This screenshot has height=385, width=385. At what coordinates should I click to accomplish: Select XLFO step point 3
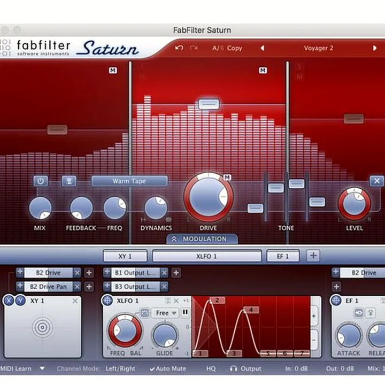point(234,353)
